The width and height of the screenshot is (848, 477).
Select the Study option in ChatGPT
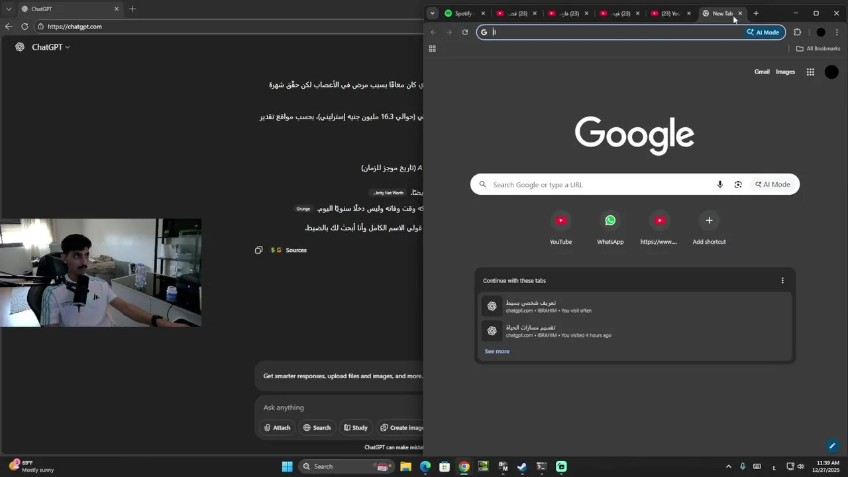[355, 427]
